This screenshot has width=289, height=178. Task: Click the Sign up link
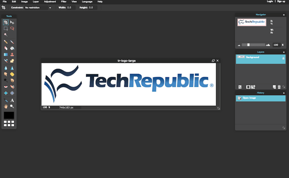pos(281,1)
